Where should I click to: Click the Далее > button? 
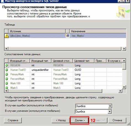pos(80,120)
